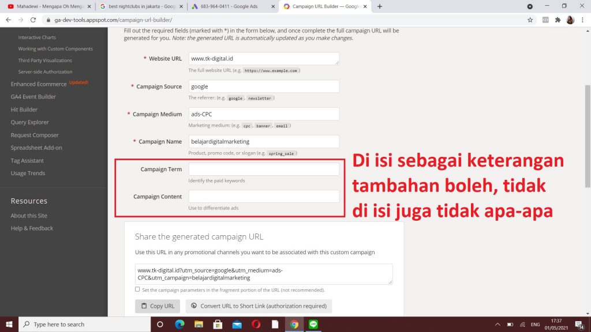Reload the Campaign URL Builder page
591x332 pixels.
tap(33, 20)
